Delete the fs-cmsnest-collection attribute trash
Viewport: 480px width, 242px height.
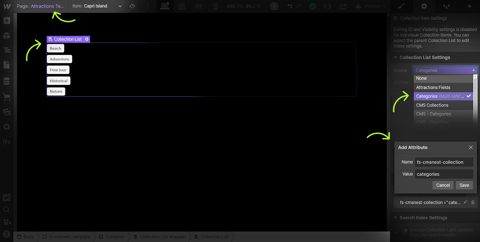[473, 202]
